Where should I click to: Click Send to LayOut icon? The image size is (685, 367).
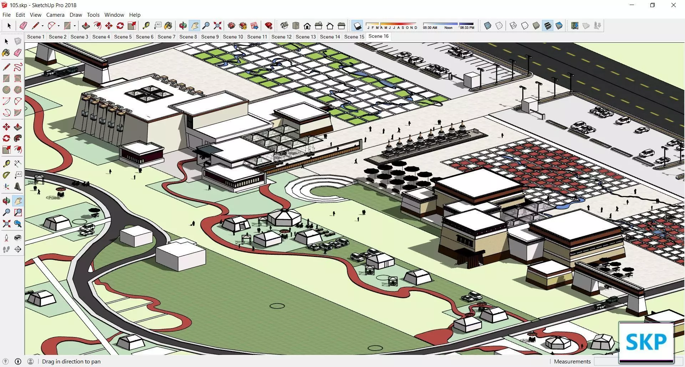coord(254,26)
